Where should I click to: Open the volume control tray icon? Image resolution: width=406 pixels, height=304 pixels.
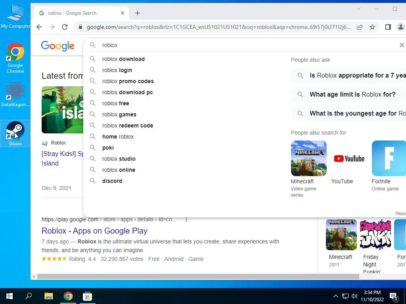[x=354, y=296]
